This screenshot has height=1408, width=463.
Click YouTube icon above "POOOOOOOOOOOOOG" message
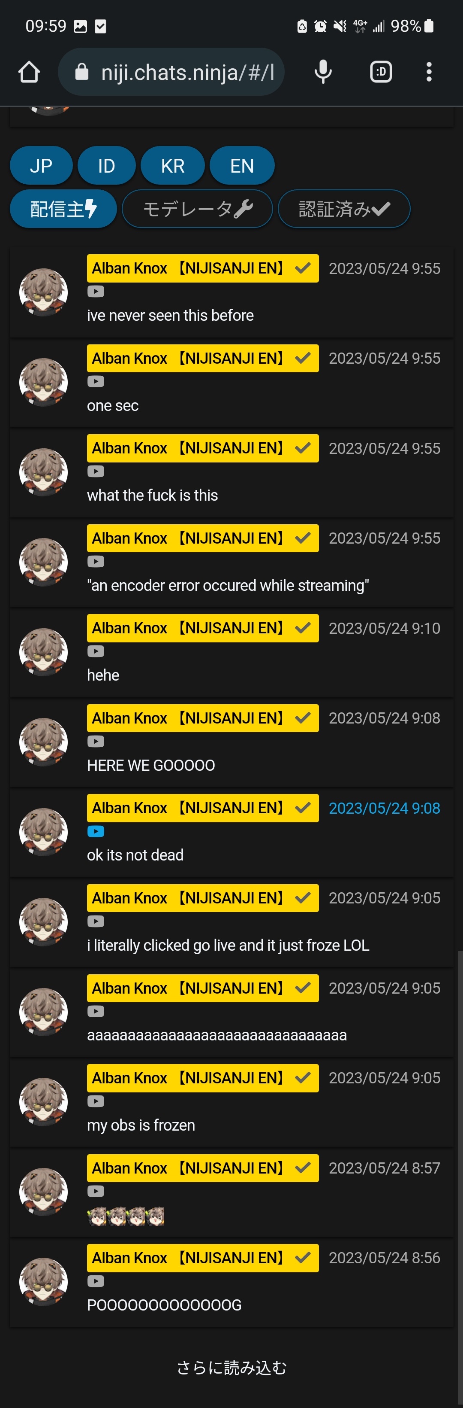point(96,1281)
